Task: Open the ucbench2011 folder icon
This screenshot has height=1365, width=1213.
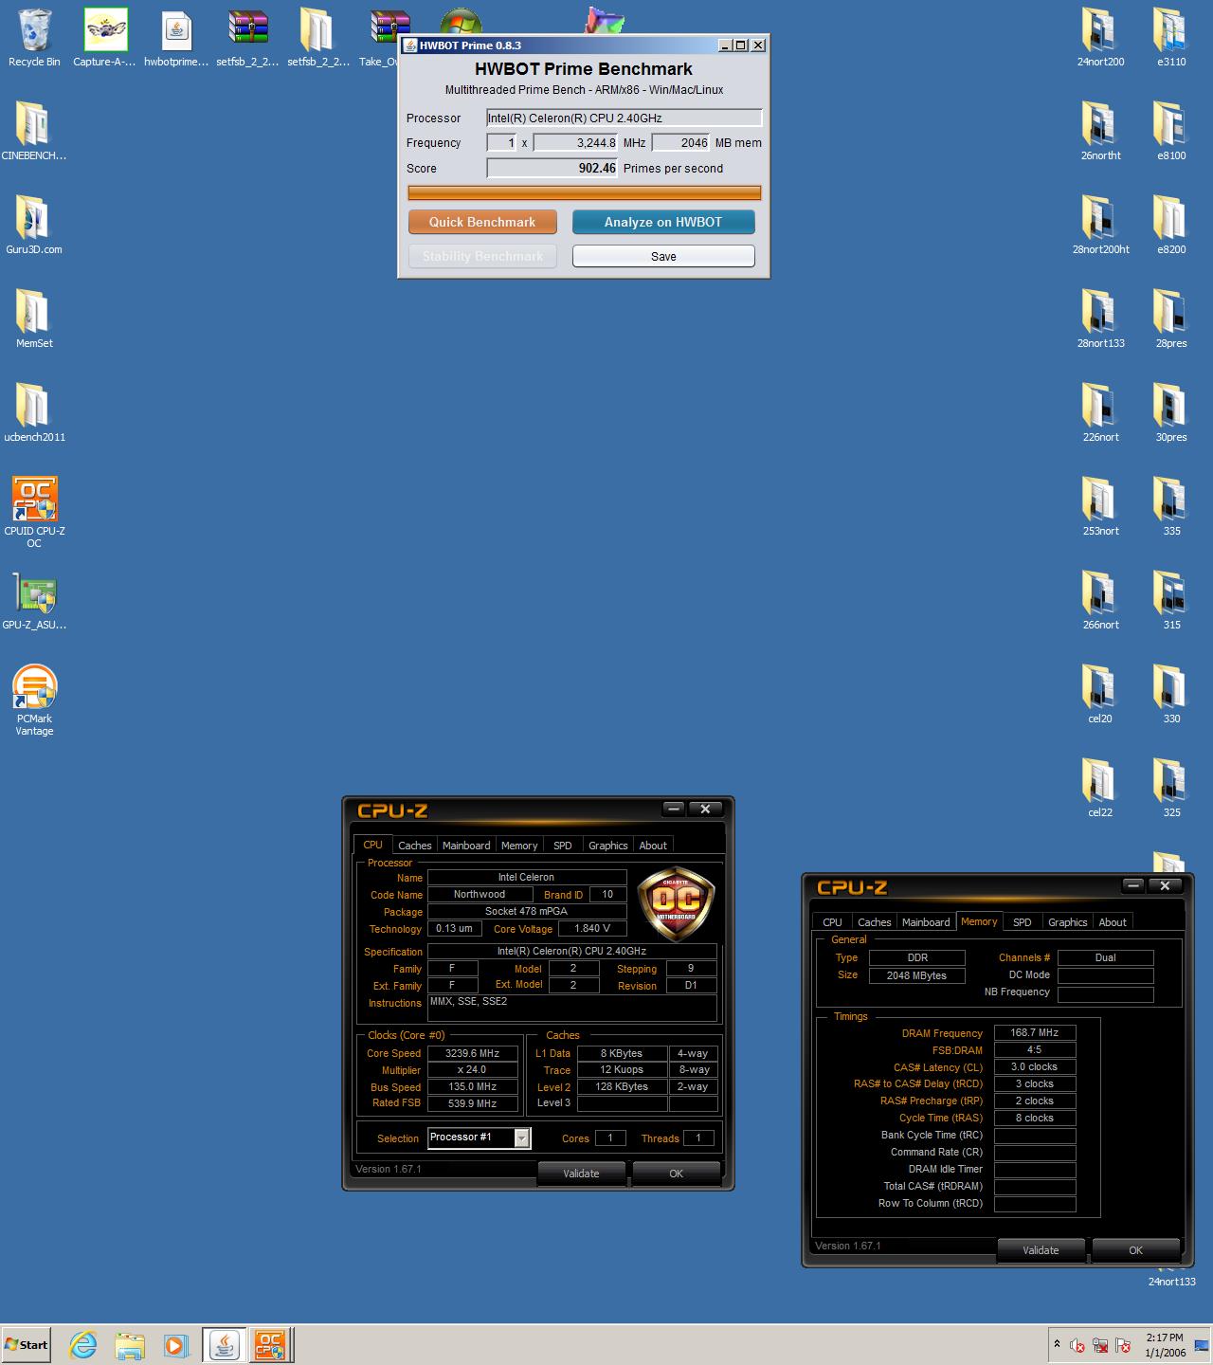Action: click(34, 413)
